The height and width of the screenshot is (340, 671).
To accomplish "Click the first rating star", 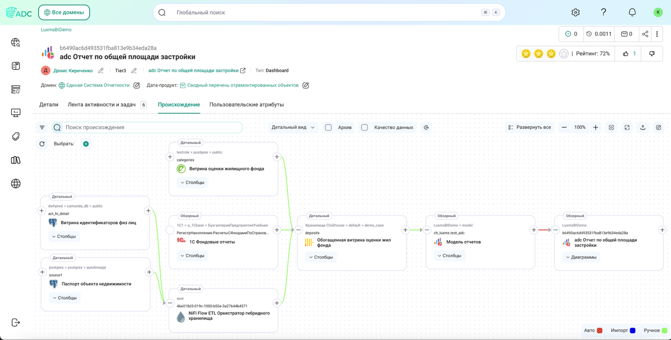I will click(x=526, y=54).
